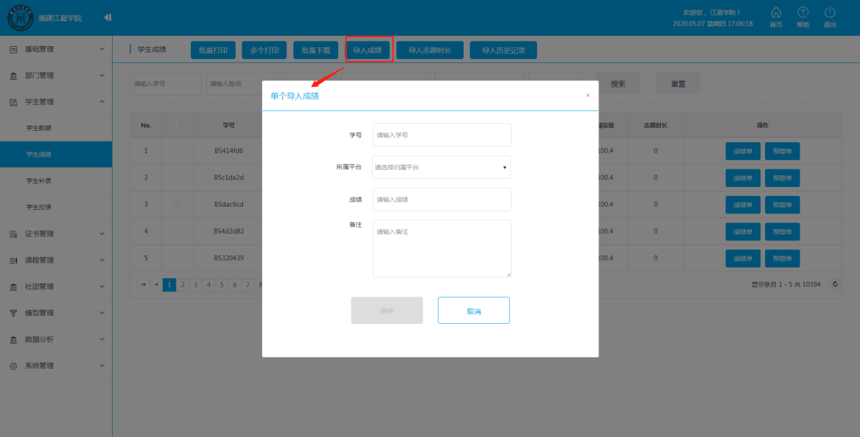This screenshot has height=437, width=860.
Task: Click the 福建江夏学院 school logo emblem
Action: coord(21,17)
